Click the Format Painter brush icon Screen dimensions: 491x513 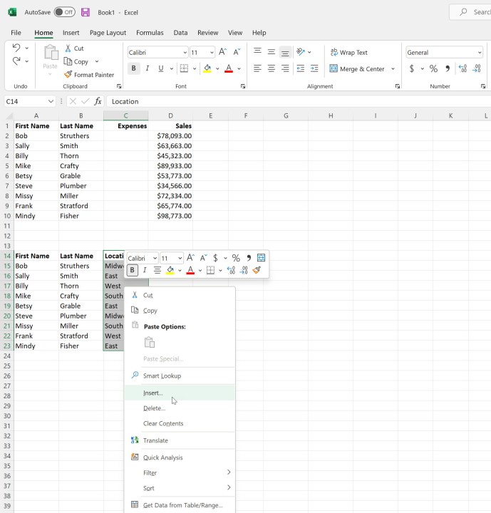(68, 75)
